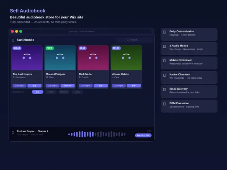Click the Mobile Optimised feature icon
The image size is (227, 170).
click(x=165, y=61)
